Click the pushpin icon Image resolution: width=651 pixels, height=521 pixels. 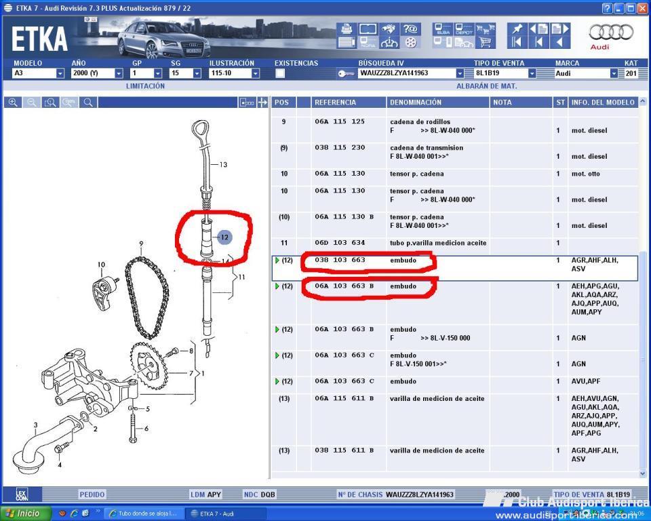(517, 29)
